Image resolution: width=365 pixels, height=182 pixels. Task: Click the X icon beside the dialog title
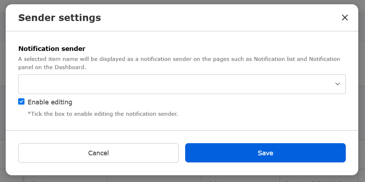point(345,18)
